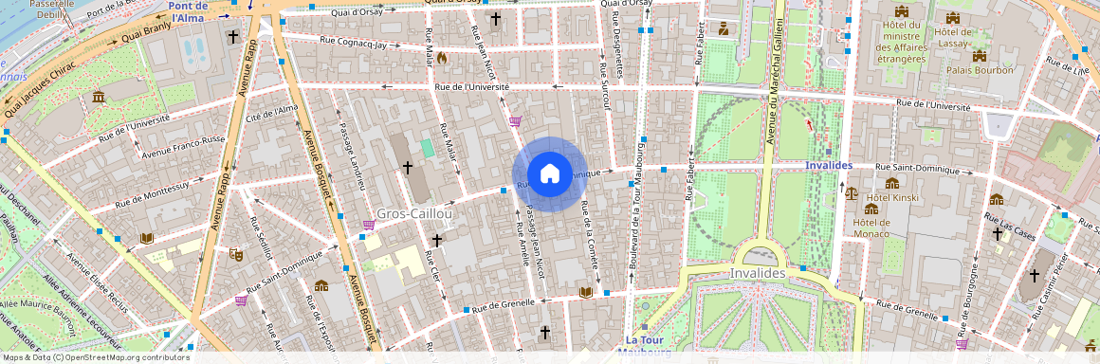Viewport: 1100px width, 364px height.
Task: Click the church cross east of Passage Landrieu
Action: (x=407, y=167)
